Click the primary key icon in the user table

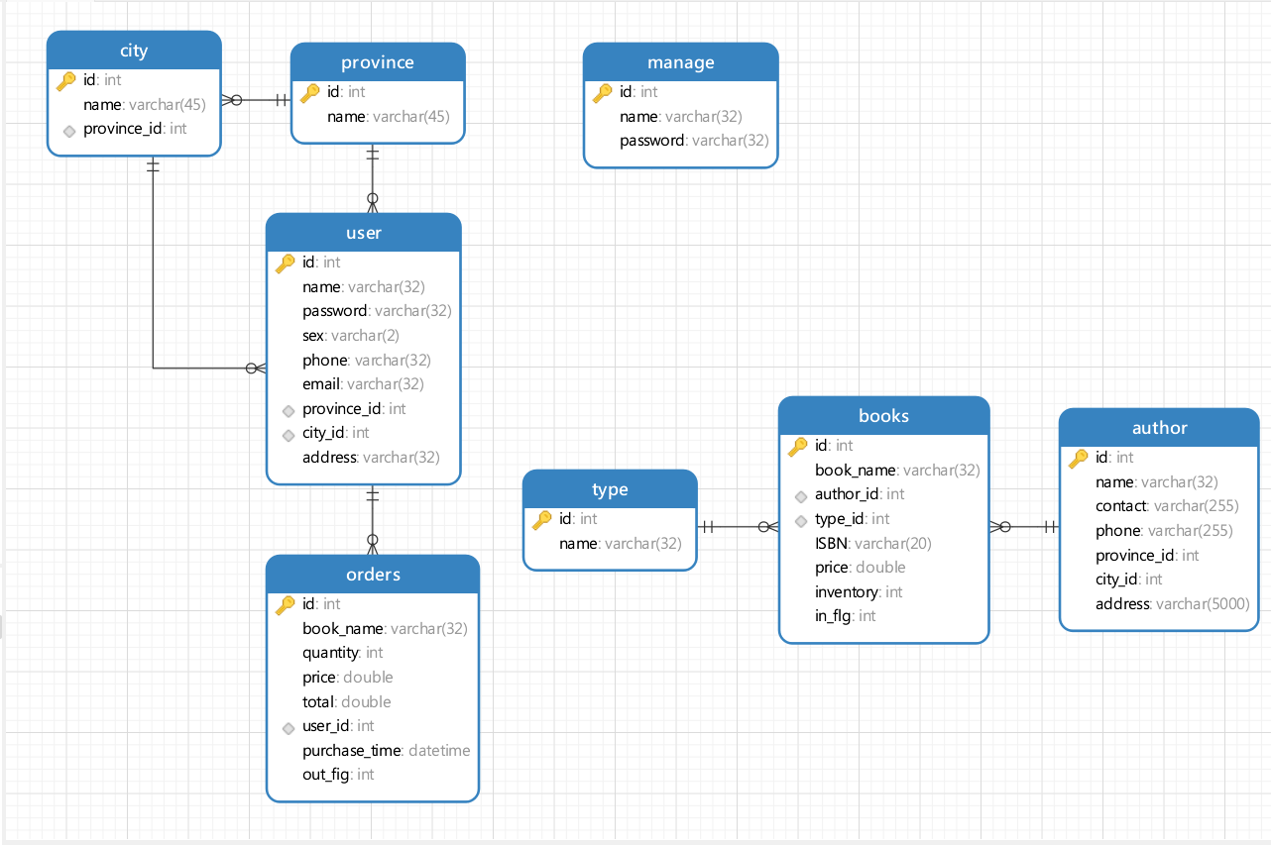pos(286,263)
